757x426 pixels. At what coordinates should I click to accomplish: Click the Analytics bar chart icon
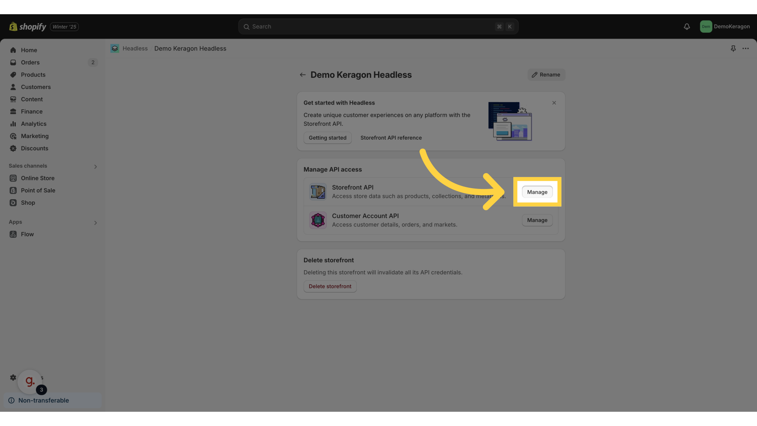13,123
